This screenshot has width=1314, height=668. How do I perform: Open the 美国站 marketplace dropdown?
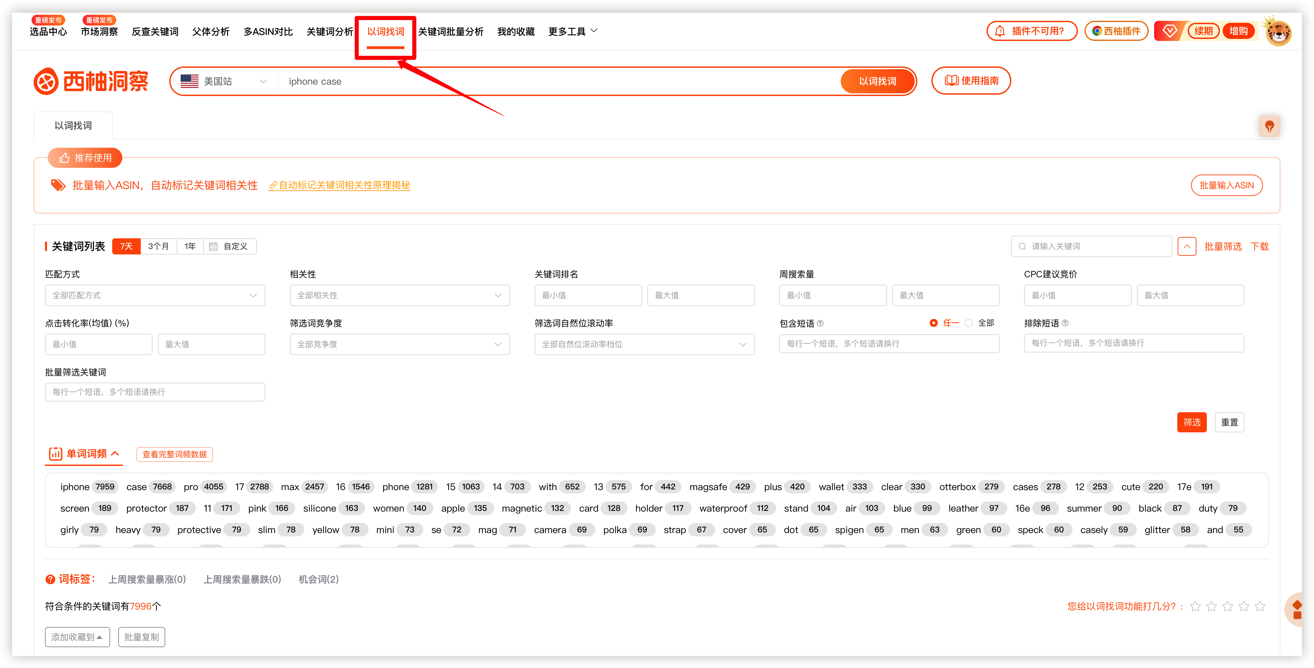(224, 82)
